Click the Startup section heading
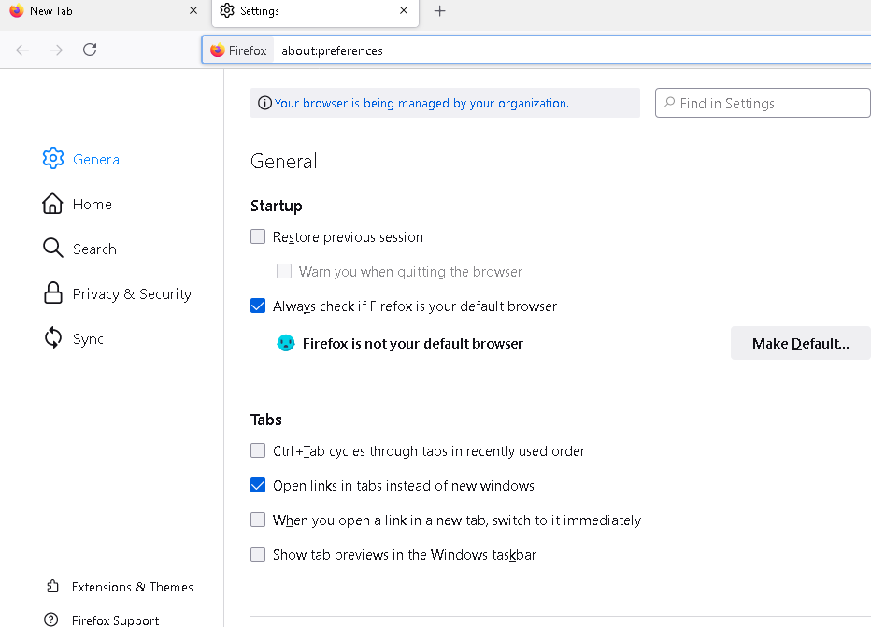 [276, 206]
